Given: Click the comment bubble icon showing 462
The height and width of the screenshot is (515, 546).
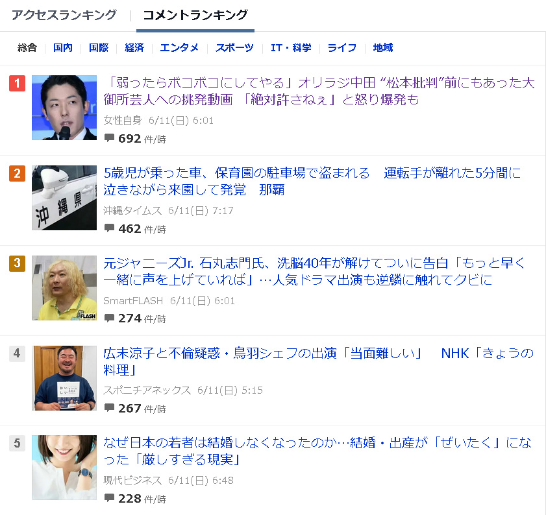Looking at the screenshot, I should coord(109,228).
